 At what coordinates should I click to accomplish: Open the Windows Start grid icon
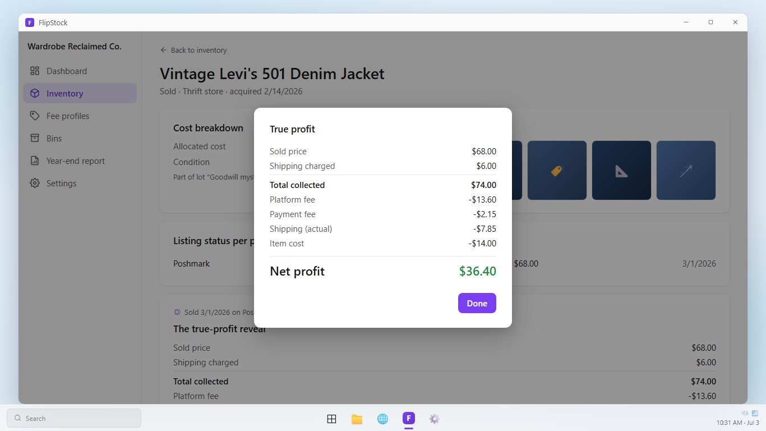pyautogui.click(x=331, y=419)
